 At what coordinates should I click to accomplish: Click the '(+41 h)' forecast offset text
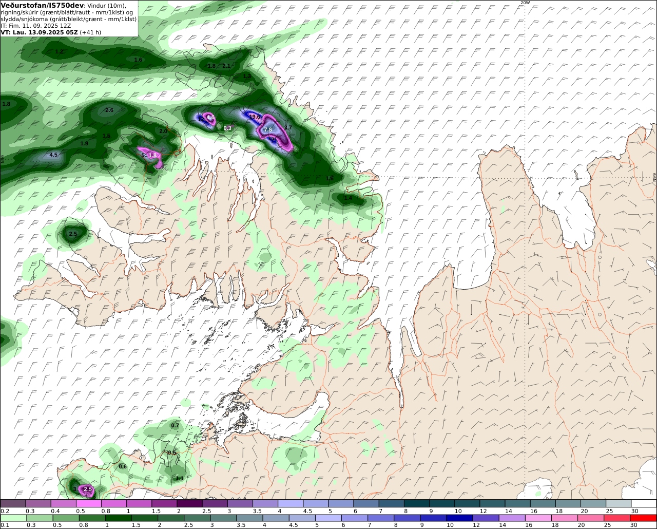90,32
